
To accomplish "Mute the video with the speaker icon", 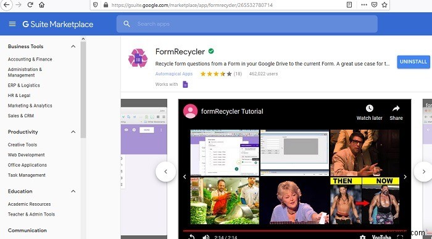I will point(206,237).
